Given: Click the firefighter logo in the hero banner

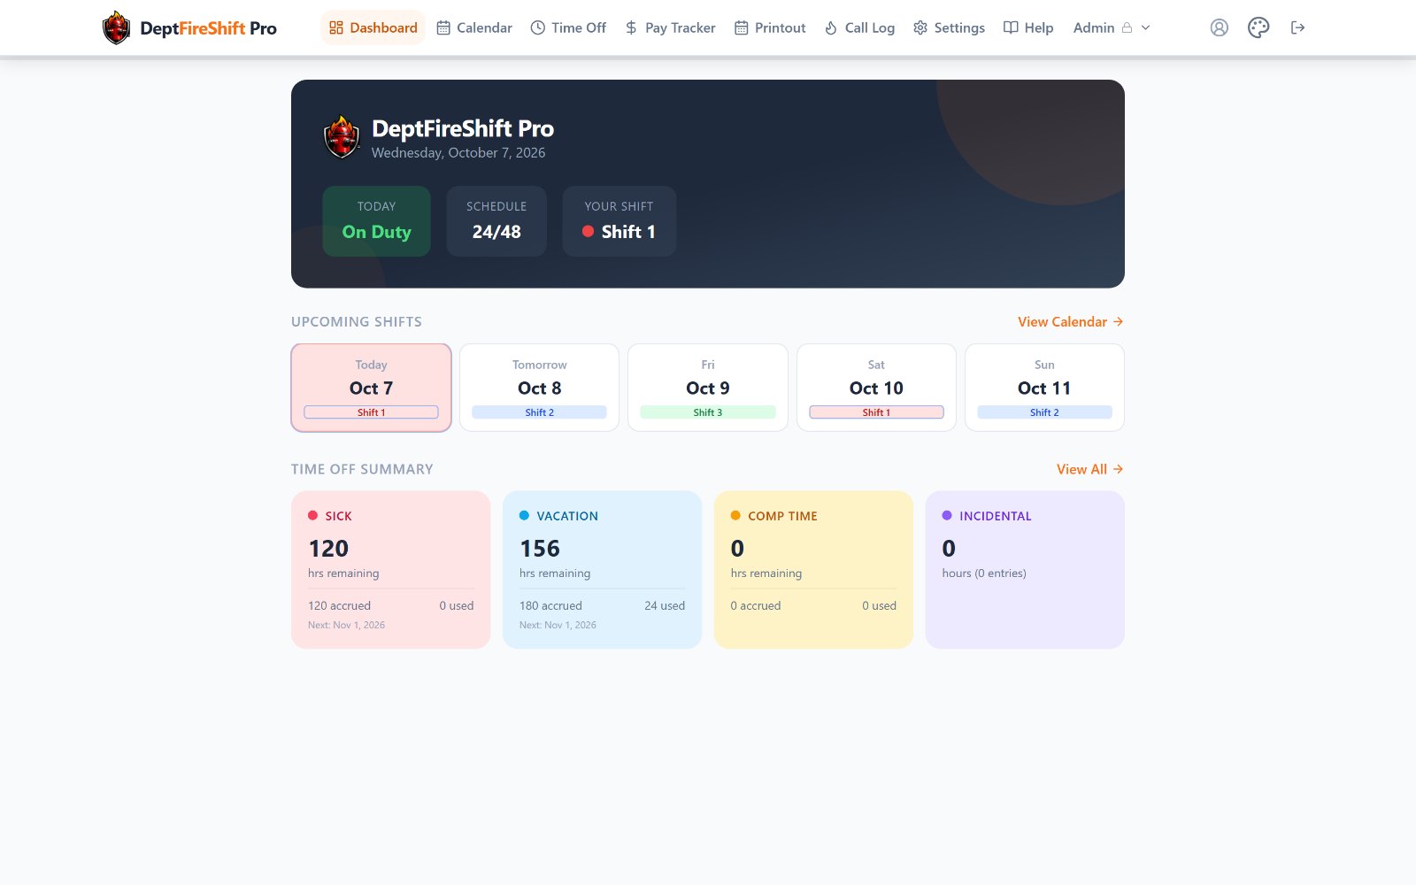Looking at the screenshot, I should [x=342, y=137].
